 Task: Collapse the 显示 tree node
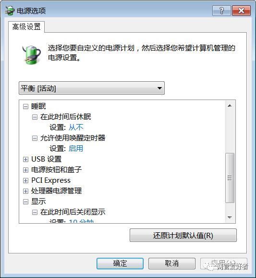click(25, 202)
